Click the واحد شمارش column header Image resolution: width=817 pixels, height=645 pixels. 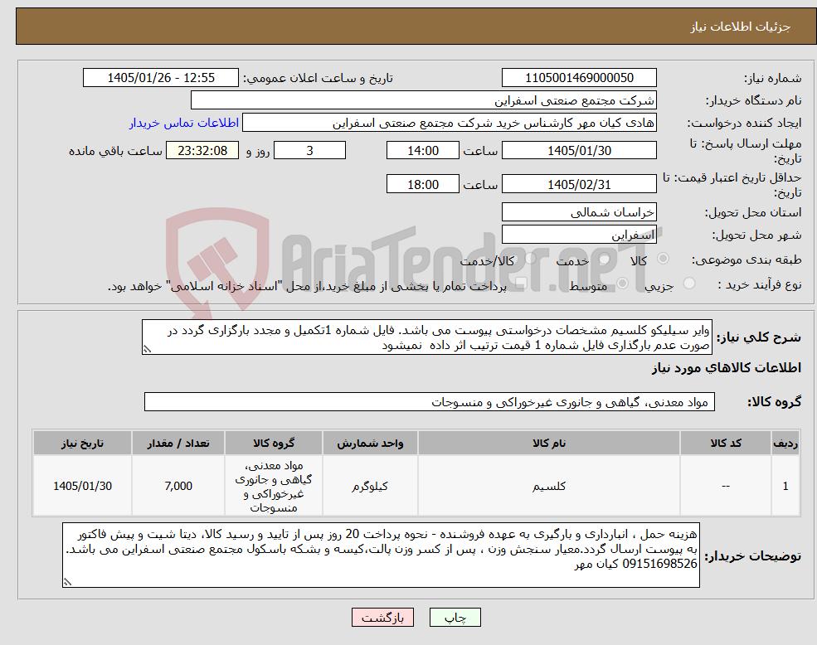[370, 443]
